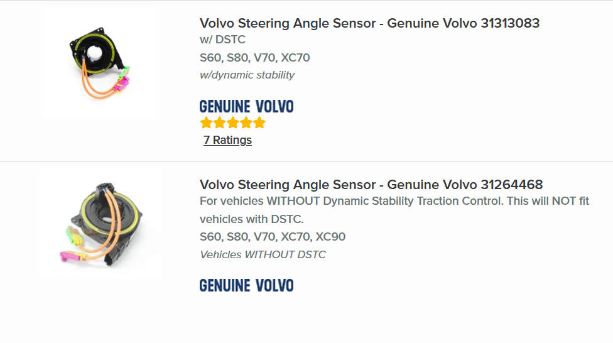The image size is (613, 343).
Task: View the 31313083 sensor product image
Action: pos(100,63)
